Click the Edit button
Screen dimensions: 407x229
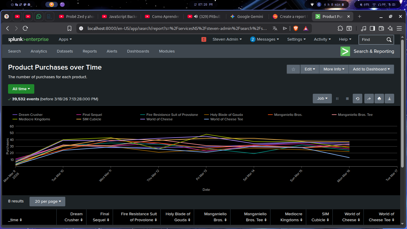tap(309, 69)
